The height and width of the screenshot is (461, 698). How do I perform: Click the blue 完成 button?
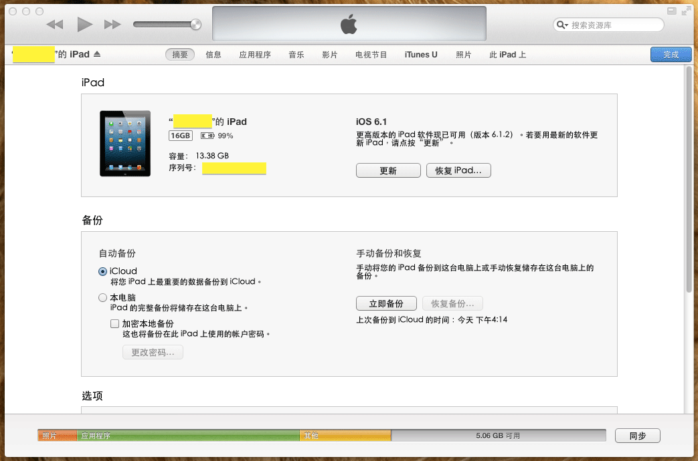(x=671, y=54)
